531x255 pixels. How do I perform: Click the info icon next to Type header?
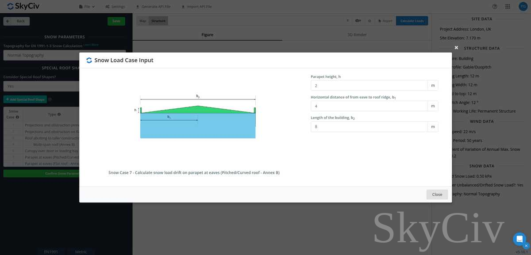tap(59, 114)
